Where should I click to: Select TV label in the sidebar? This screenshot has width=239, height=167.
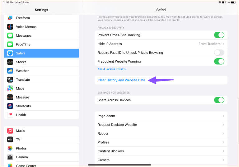[x=18, y=140]
